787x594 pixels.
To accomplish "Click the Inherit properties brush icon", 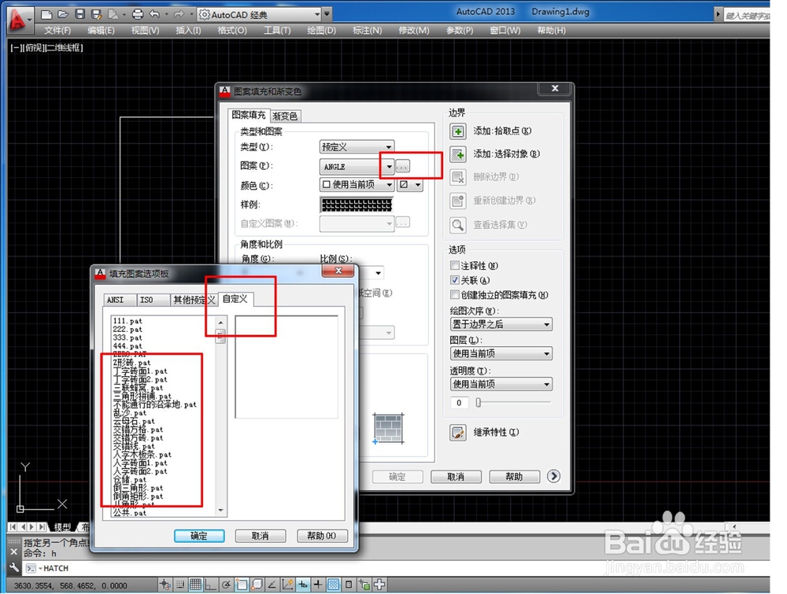I will 457,432.
